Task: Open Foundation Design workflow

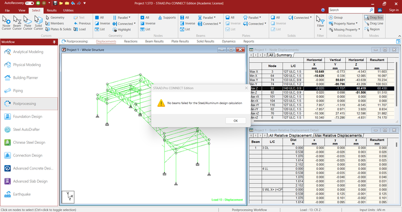Action: point(29,116)
